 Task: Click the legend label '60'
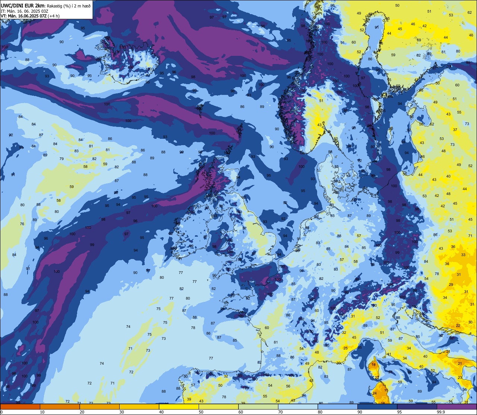241,412
